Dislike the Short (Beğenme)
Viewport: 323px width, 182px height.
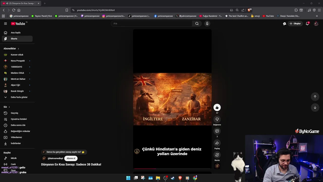[217, 119]
